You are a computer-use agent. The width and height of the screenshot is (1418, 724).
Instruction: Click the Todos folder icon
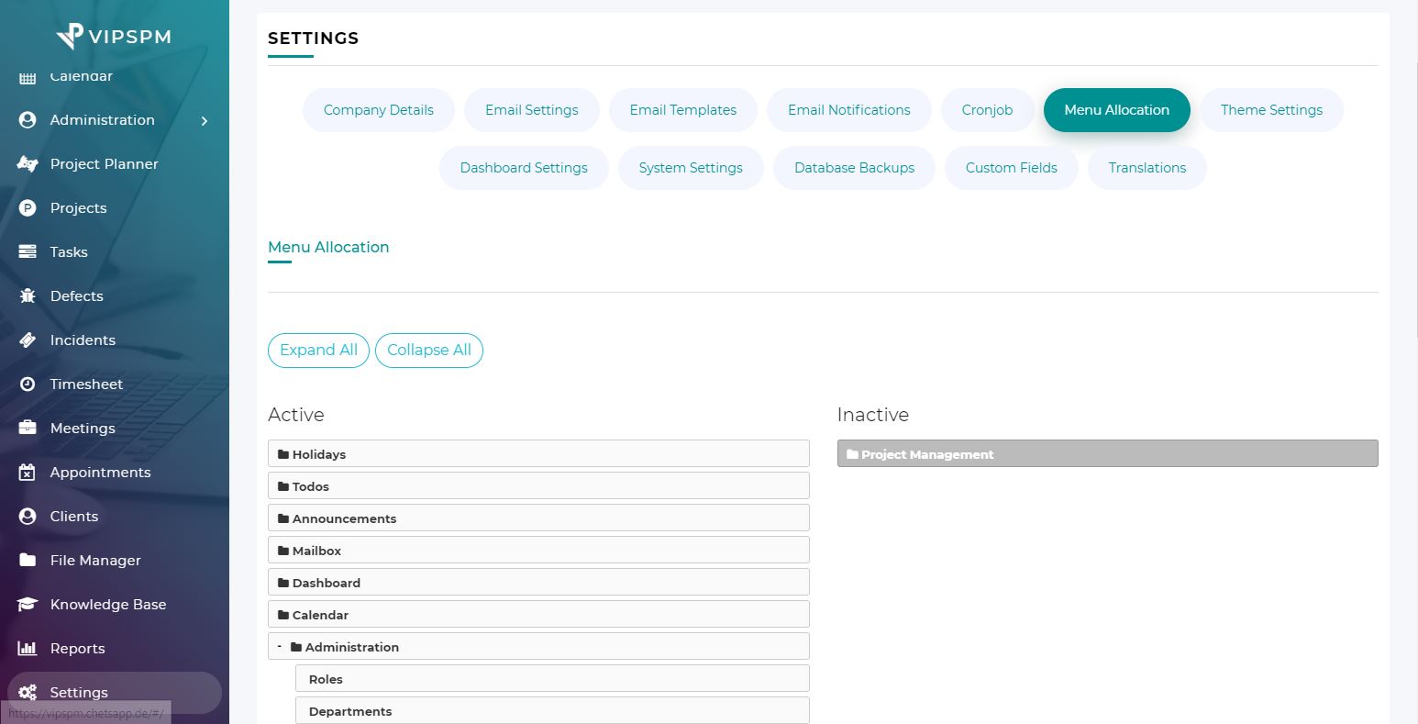283,486
